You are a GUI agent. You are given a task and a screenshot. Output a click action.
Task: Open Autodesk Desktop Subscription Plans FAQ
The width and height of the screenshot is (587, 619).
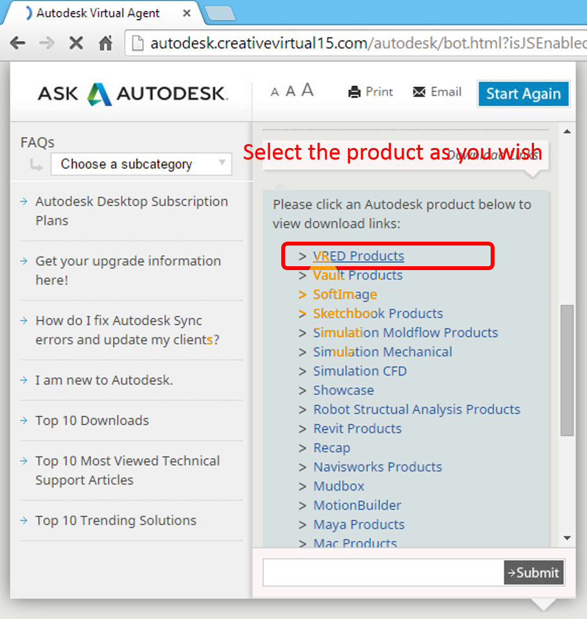[x=131, y=211]
